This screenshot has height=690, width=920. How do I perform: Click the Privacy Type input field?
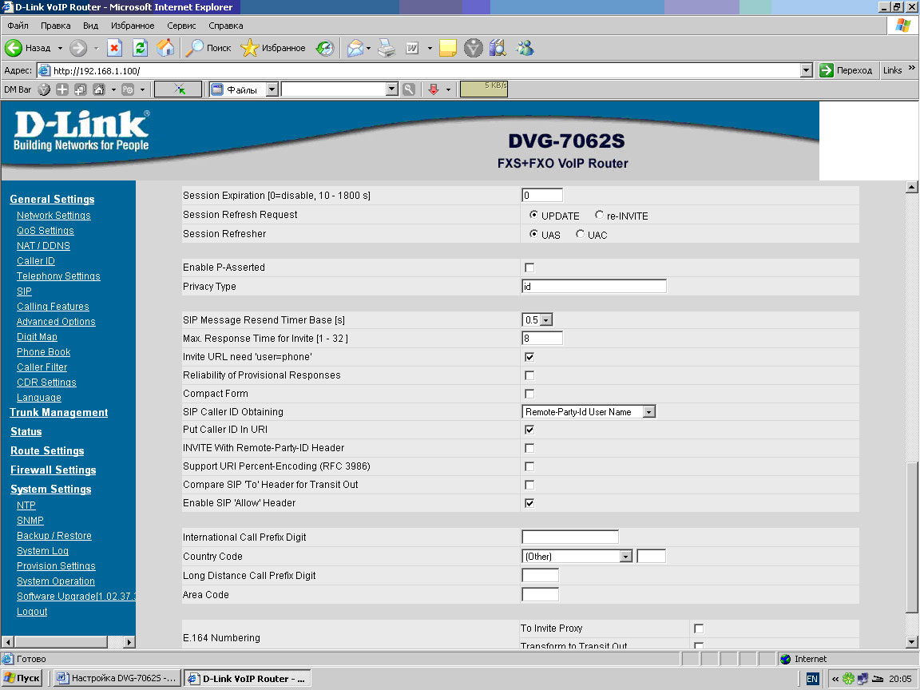pyautogui.click(x=593, y=287)
